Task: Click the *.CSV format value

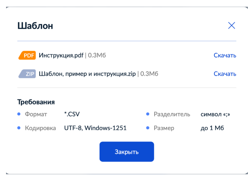Action: [72, 114]
